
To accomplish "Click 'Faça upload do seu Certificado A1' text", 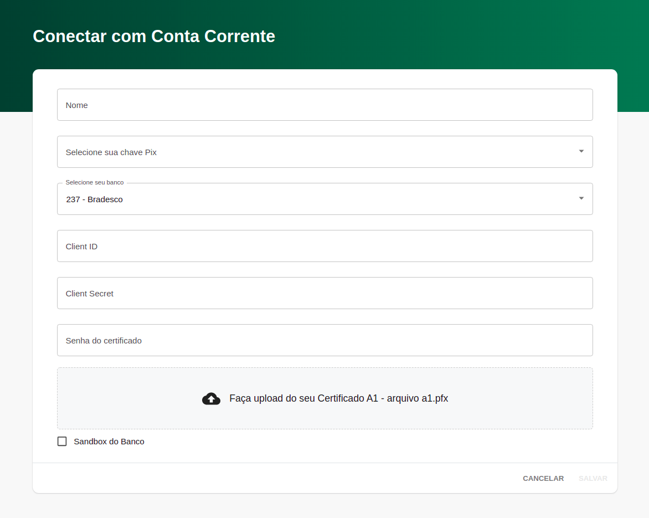I will pyautogui.click(x=339, y=398).
